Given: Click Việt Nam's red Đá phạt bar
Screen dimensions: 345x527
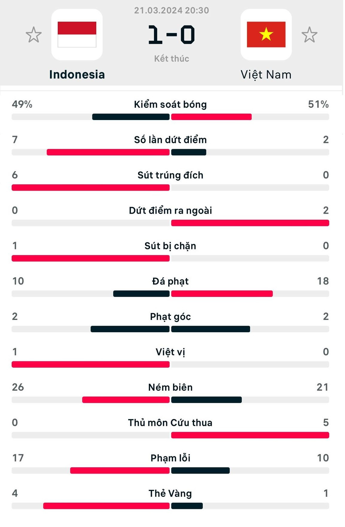Looking at the screenshot, I should 222,294.
